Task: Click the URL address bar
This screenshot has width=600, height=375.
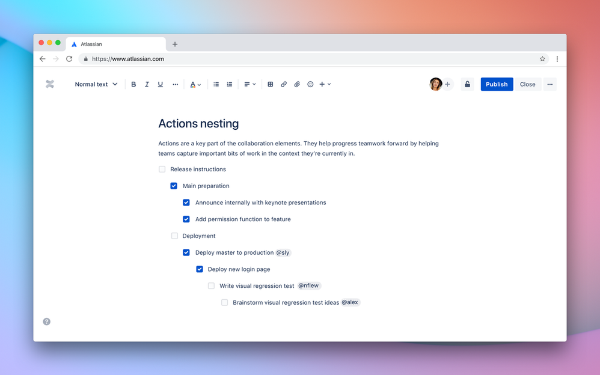Action: click(314, 59)
